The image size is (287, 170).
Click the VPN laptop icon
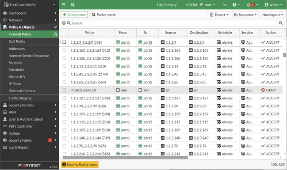point(5,112)
